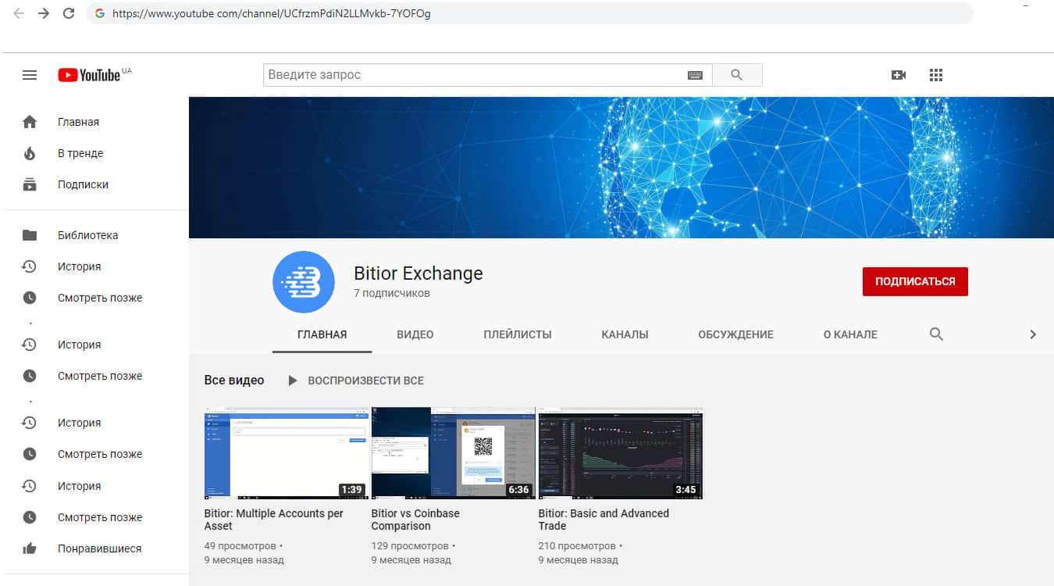1054x586 pixels.
Task: Expand more tabs with the right chevron
Action: pyautogui.click(x=1033, y=334)
